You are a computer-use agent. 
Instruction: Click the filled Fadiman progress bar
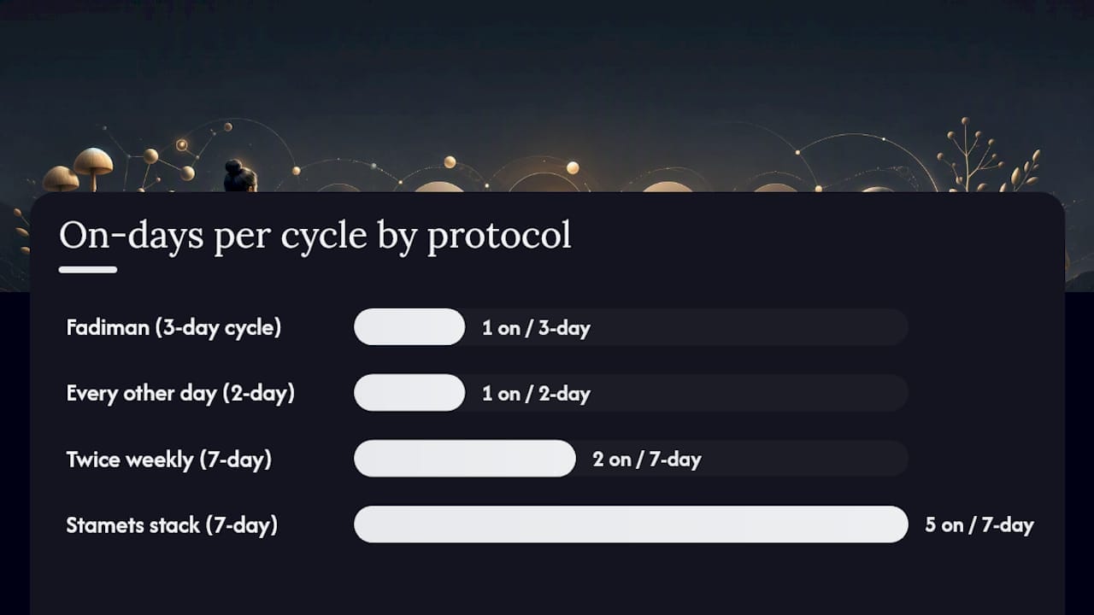coord(409,327)
